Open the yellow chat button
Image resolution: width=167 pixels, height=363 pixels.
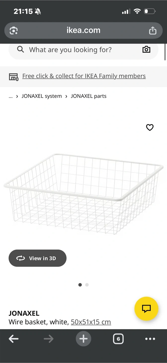[146, 309]
